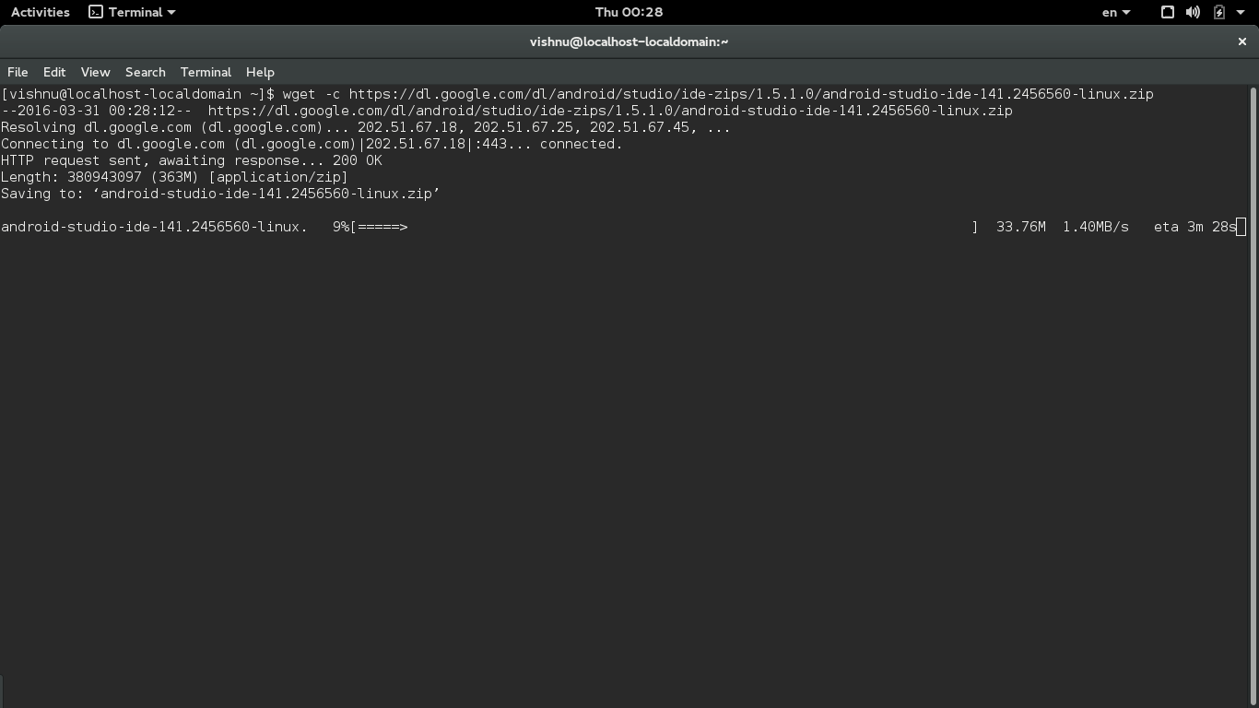Screen dimensions: 1259x708
Task: Click the wget command URL text
Action: click(x=751, y=94)
